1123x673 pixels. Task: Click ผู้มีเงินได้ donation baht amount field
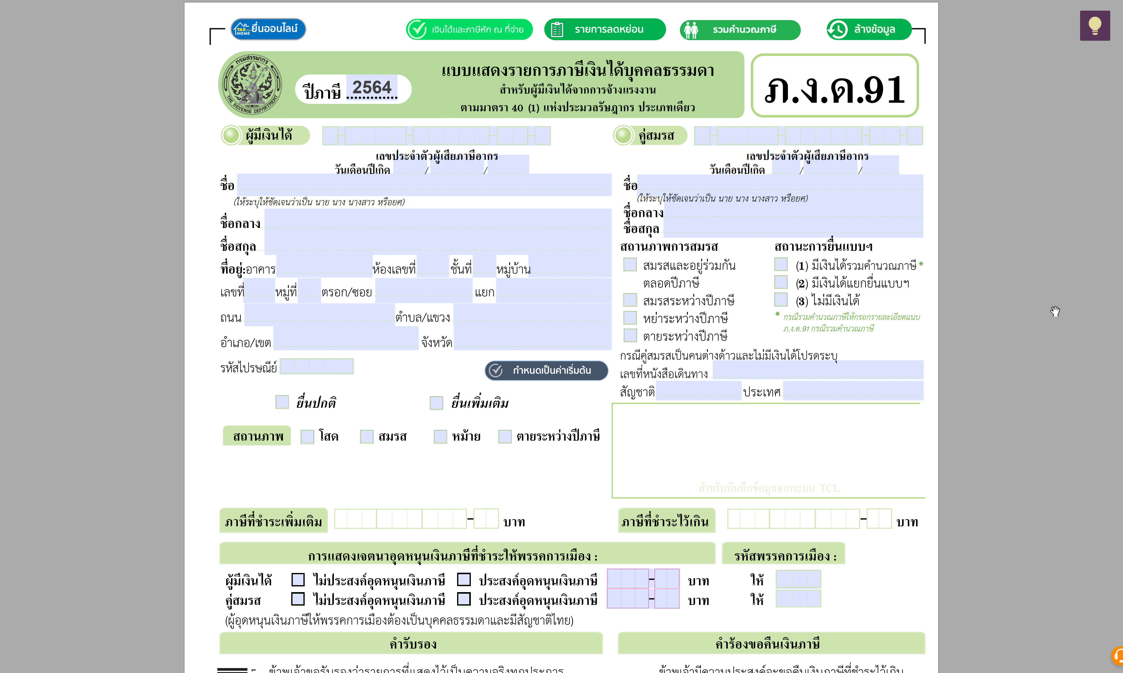pos(643,579)
